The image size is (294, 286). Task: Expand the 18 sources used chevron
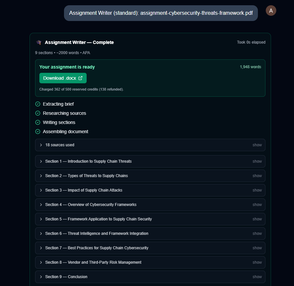pyautogui.click(x=41, y=145)
